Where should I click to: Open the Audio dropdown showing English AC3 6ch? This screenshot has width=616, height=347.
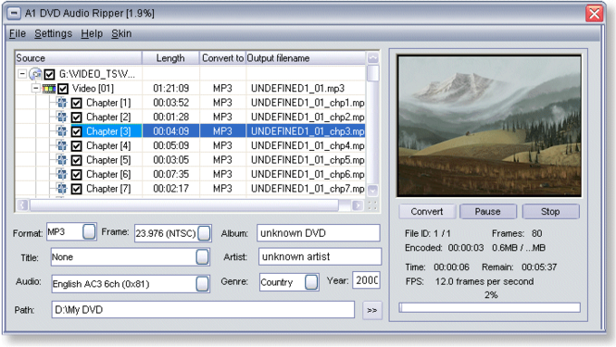click(x=202, y=283)
